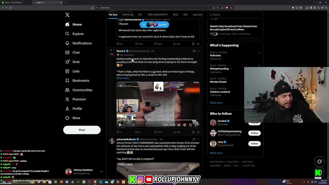Reply to ThePersistence post (2K)
The height and width of the screenshot is (185, 329).
coord(120,44)
